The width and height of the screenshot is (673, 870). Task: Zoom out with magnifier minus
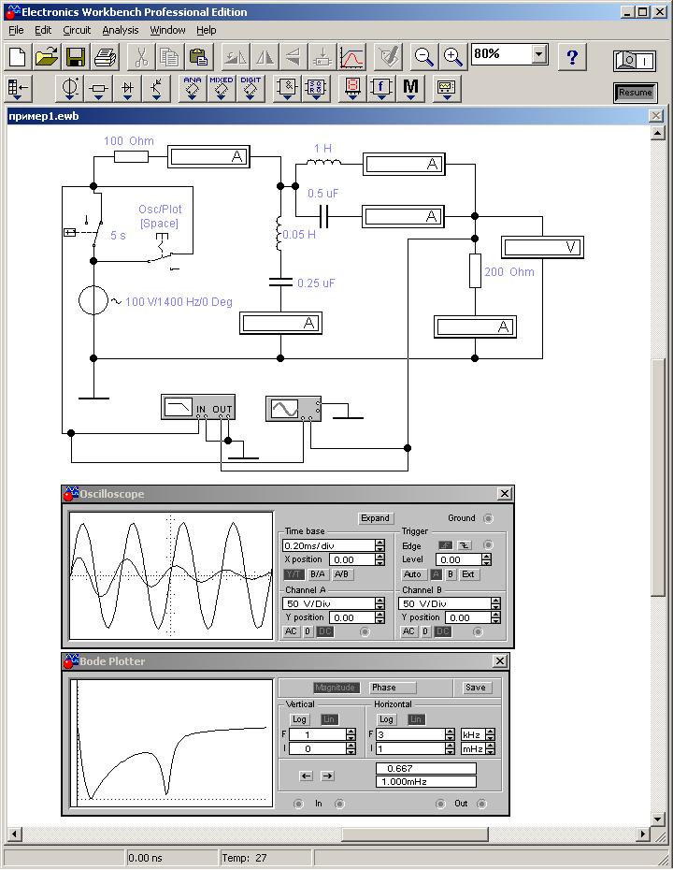(424, 57)
